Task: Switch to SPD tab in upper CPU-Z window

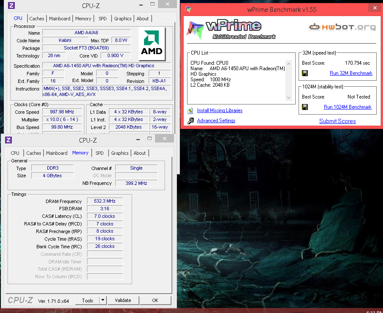Action: (102, 19)
